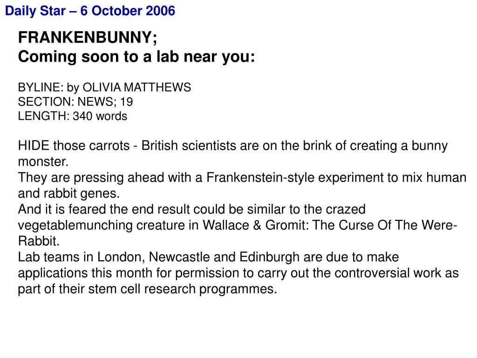The width and height of the screenshot is (477, 358).
Task: Click 'and rabbit genes.' line
Action: 69,193
